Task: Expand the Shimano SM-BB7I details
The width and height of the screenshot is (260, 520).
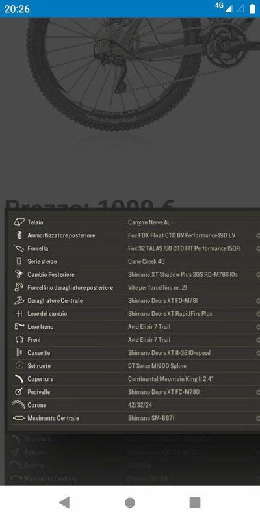Action: [x=257, y=418]
